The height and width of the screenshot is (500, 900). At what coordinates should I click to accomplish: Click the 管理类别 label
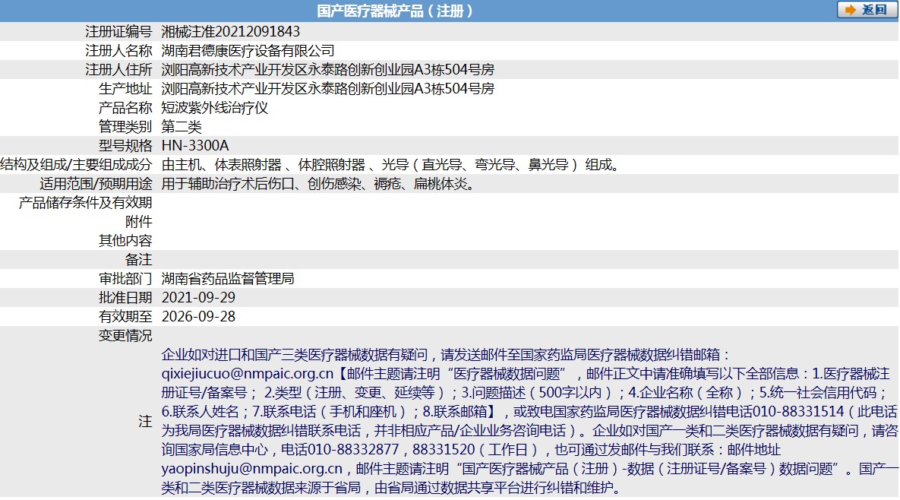pos(125,126)
